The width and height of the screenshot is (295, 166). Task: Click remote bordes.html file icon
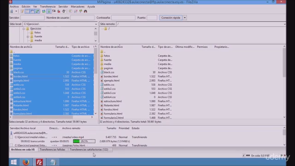[102, 77]
